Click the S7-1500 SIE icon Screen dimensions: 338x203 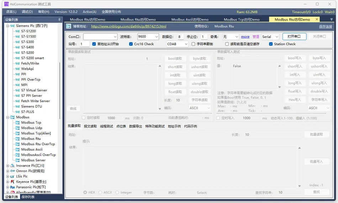(x=18, y=37)
